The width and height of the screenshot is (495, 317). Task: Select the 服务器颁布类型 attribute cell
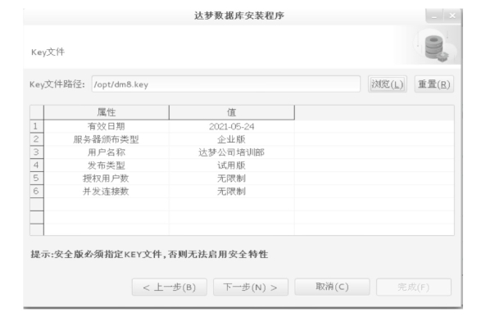(x=107, y=139)
